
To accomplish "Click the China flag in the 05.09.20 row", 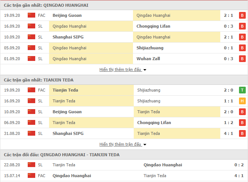I will tap(31, 48).
